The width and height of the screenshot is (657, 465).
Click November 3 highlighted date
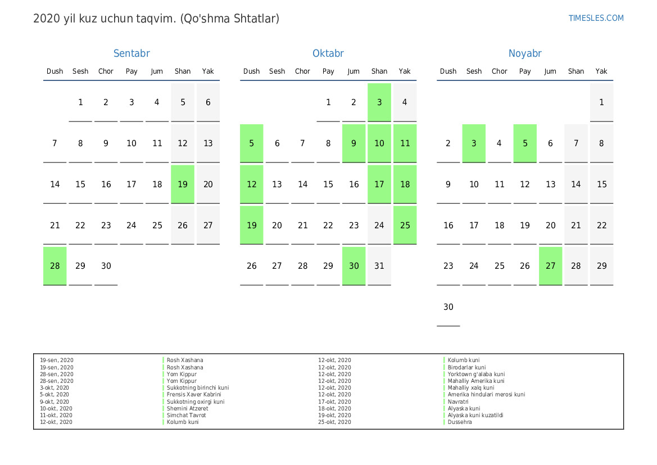pos(474,143)
